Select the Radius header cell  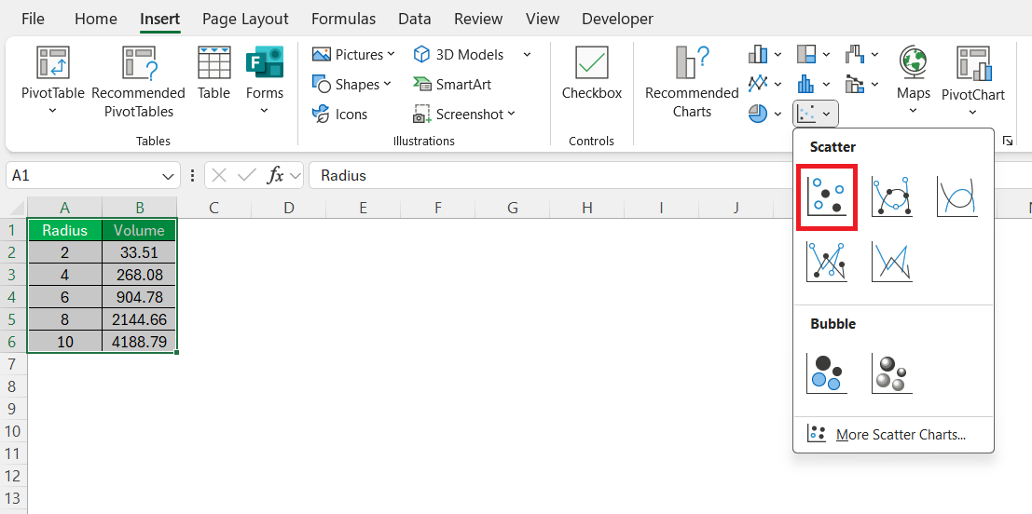tap(64, 230)
